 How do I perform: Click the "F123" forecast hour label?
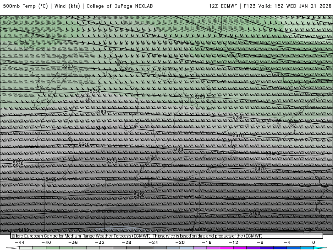click(x=249, y=6)
